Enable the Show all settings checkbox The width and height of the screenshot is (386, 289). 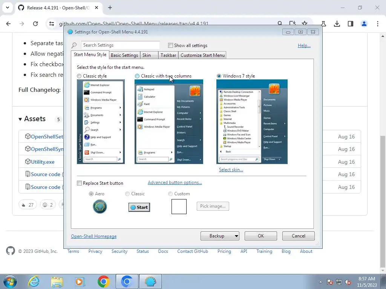tap(170, 46)
